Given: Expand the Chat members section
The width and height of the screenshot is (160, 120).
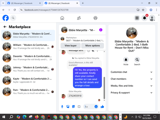Looking at the screenshot, I should pos(132,79).
